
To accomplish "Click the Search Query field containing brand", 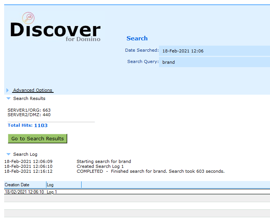I will (214, 62).
